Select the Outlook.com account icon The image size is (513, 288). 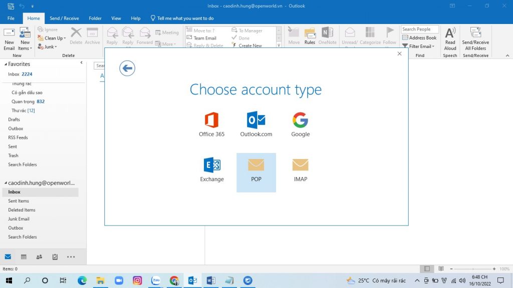click(x=256, y=124)
